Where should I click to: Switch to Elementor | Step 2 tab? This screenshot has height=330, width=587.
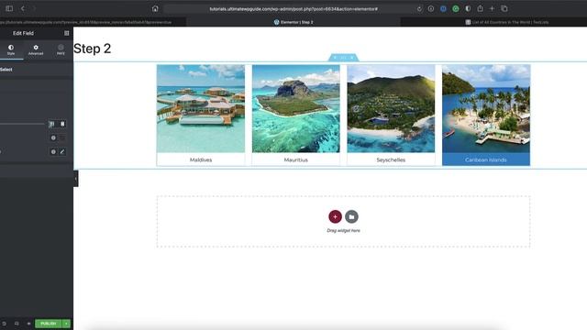tap(293, 22)
